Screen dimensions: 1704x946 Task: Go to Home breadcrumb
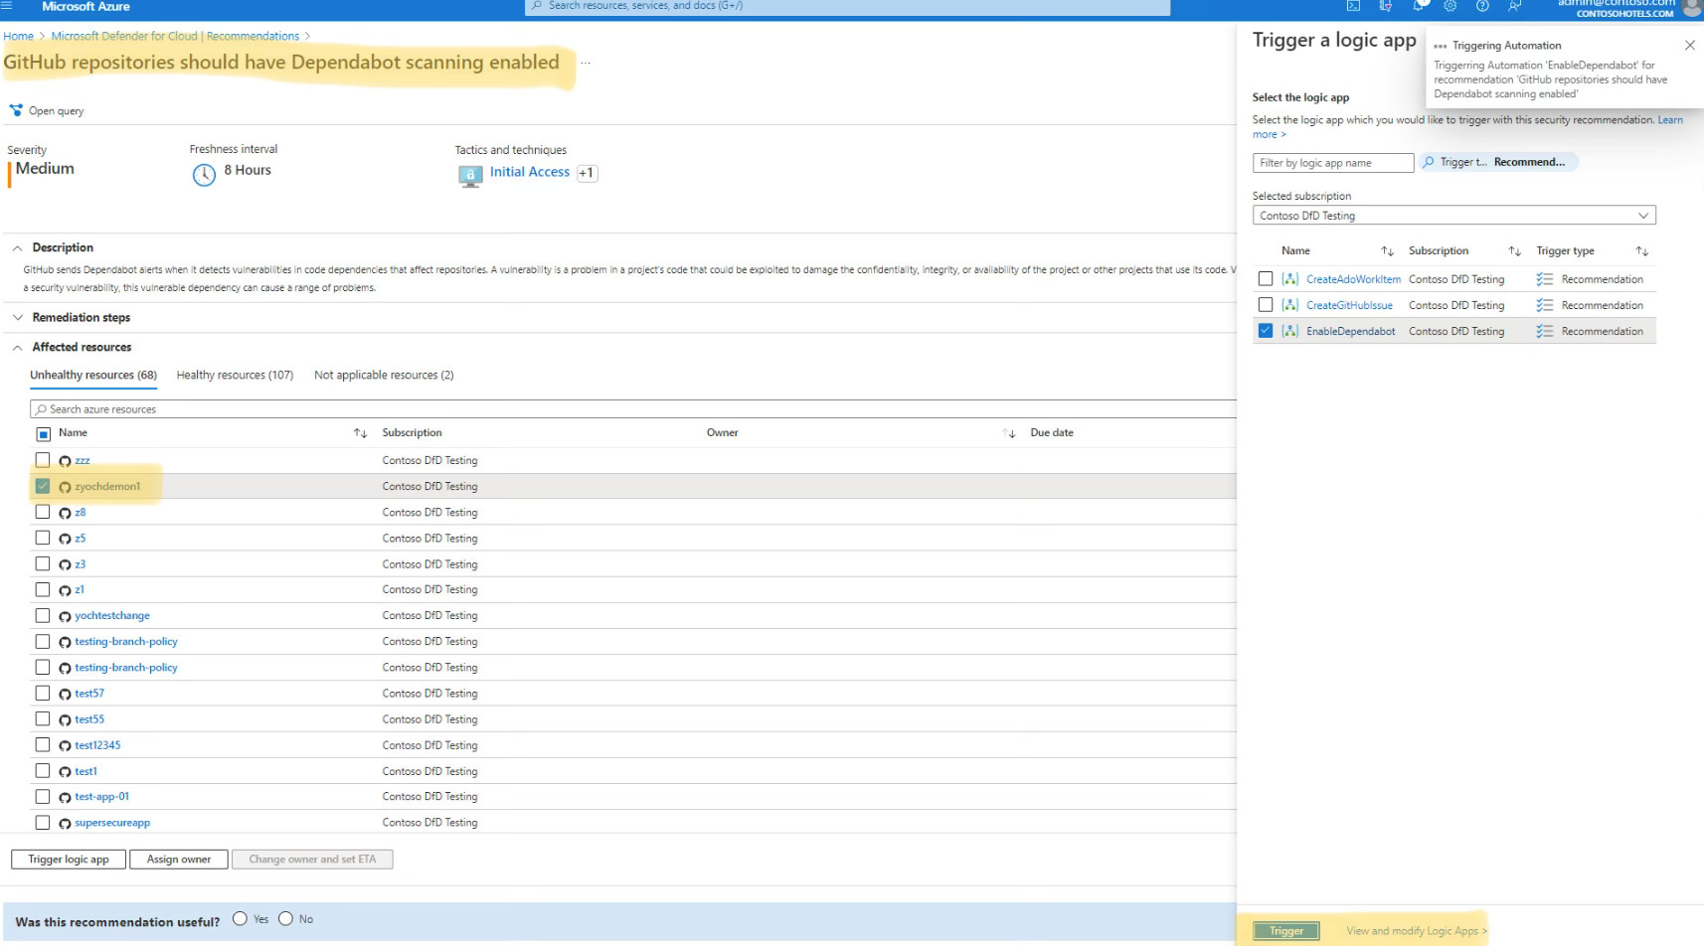[18, 36]
